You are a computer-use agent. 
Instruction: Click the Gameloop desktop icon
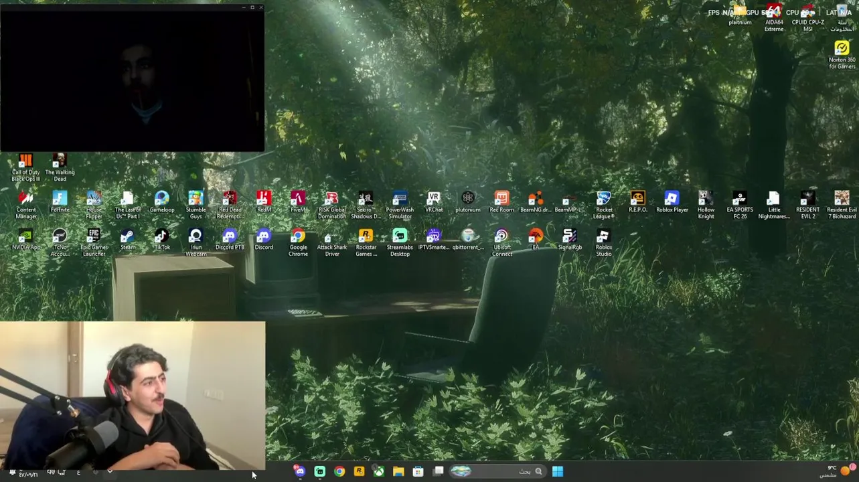161,202
